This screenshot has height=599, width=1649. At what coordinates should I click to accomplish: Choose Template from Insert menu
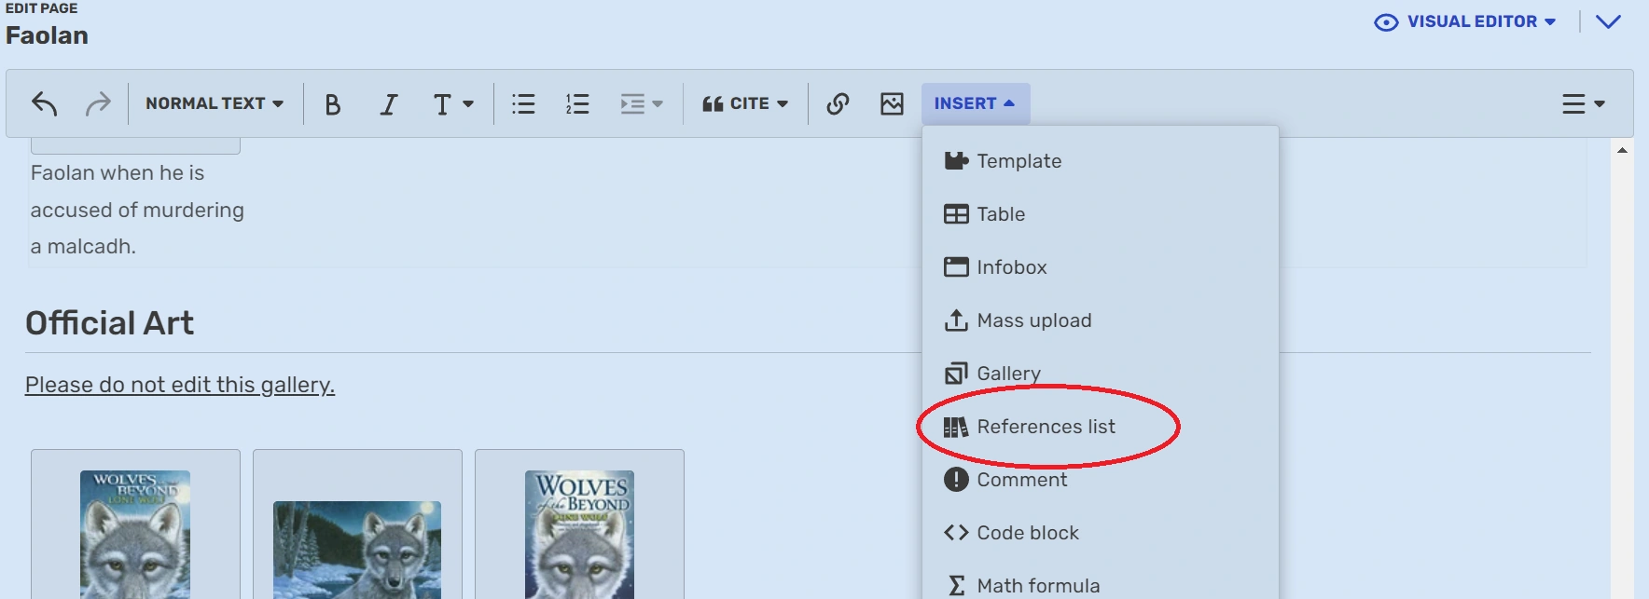point(1101,161)
